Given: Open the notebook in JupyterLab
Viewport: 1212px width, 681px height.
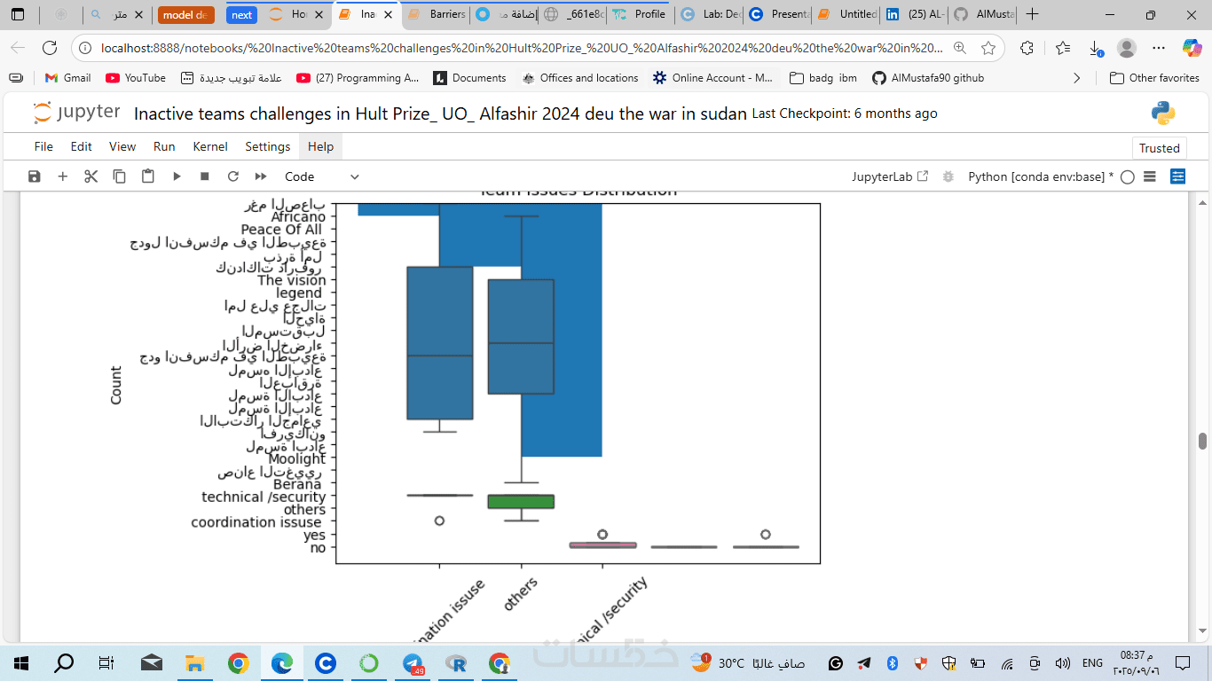Looking at the screenshot, I should click(x=890, y=176).
